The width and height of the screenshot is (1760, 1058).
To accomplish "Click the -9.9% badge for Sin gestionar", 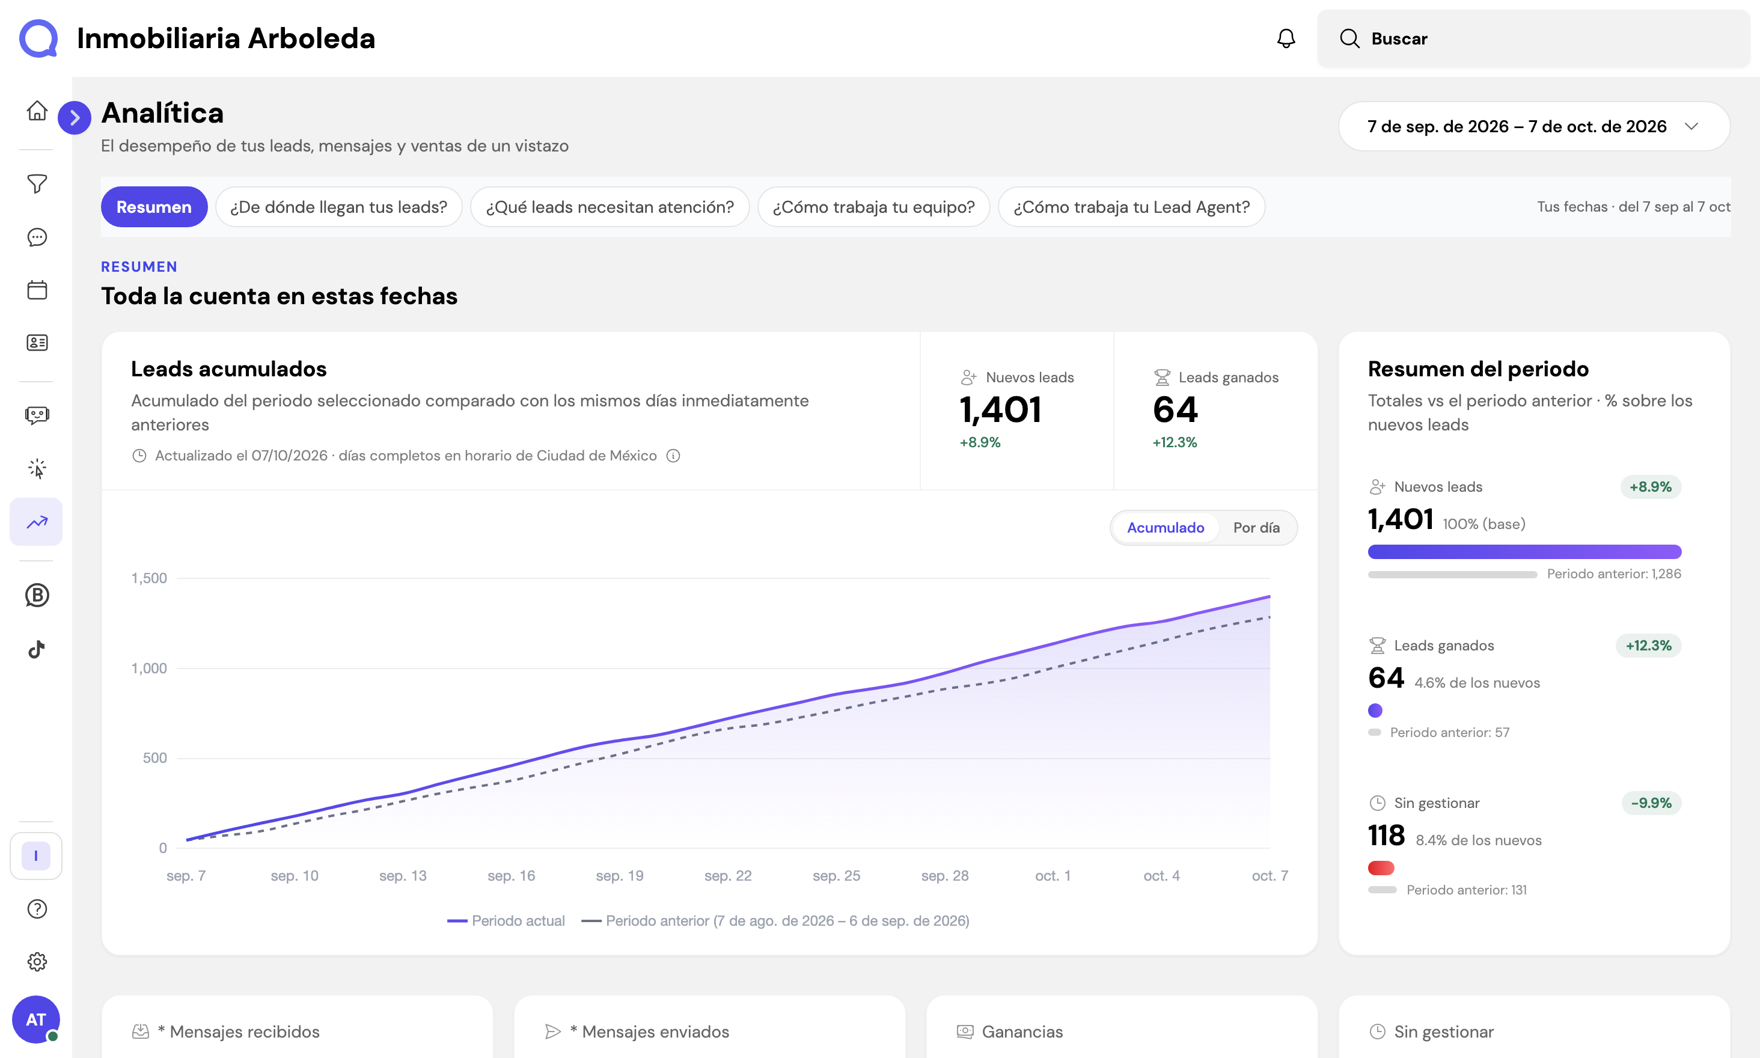I will (1651, 804).
